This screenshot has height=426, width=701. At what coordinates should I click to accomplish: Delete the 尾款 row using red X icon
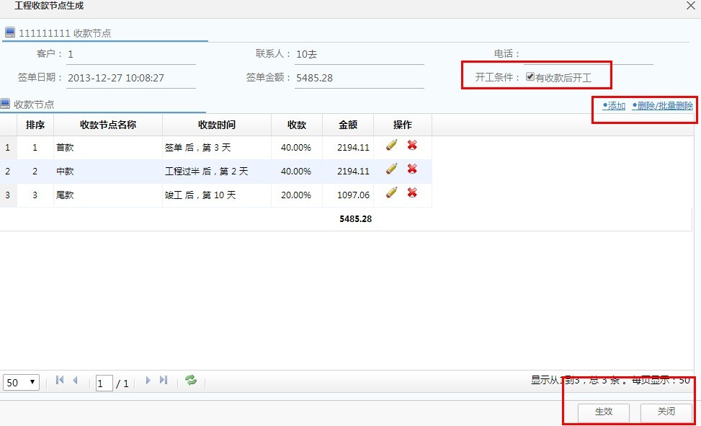point(413,195)
